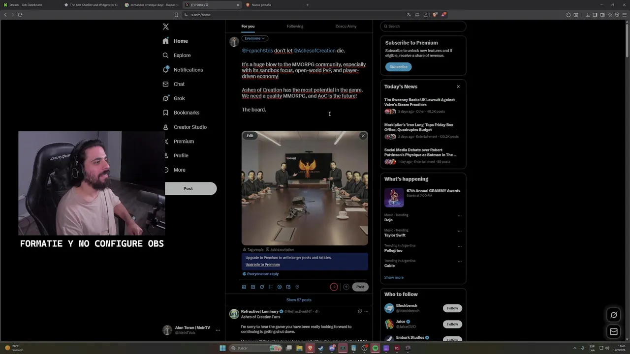
Task: Follow Juice
Action: [452, 324]
